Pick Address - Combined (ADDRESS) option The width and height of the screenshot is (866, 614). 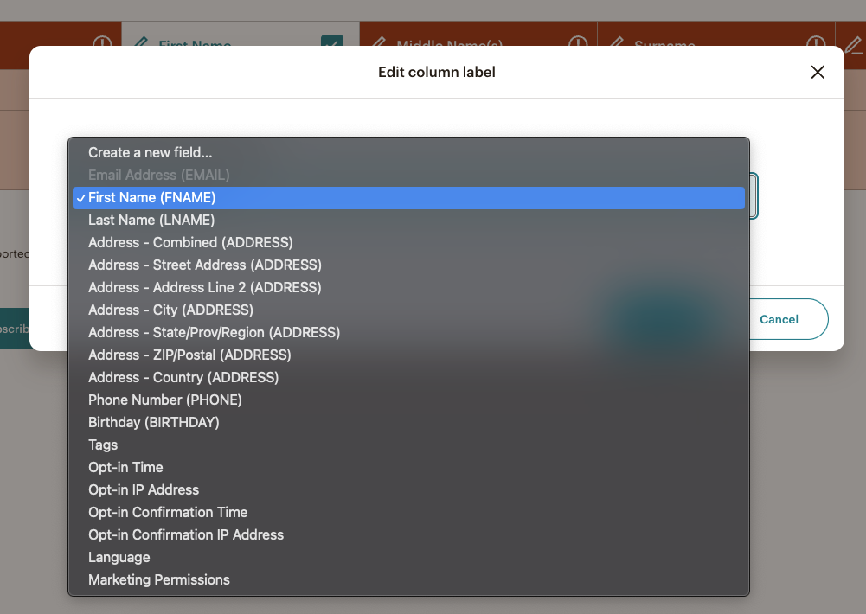pos(190,242)
